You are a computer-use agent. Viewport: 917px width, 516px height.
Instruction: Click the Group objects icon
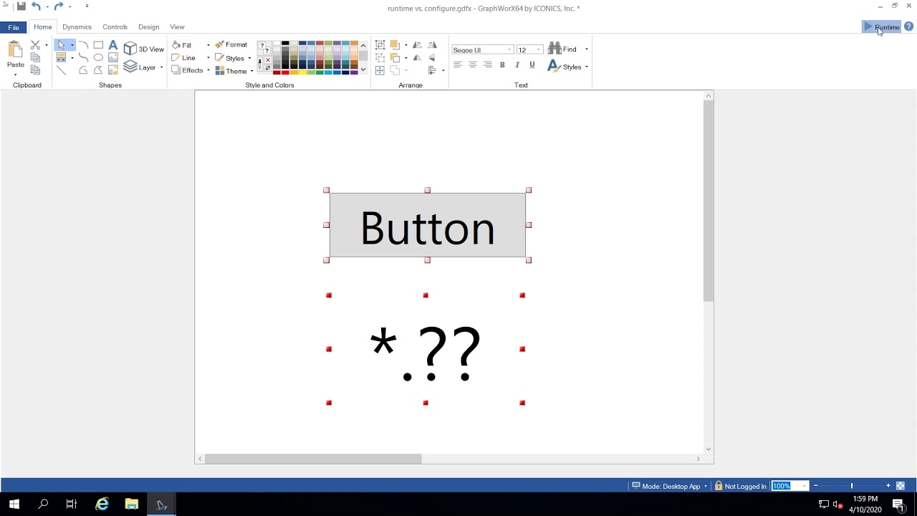click(x=380, y=45)
